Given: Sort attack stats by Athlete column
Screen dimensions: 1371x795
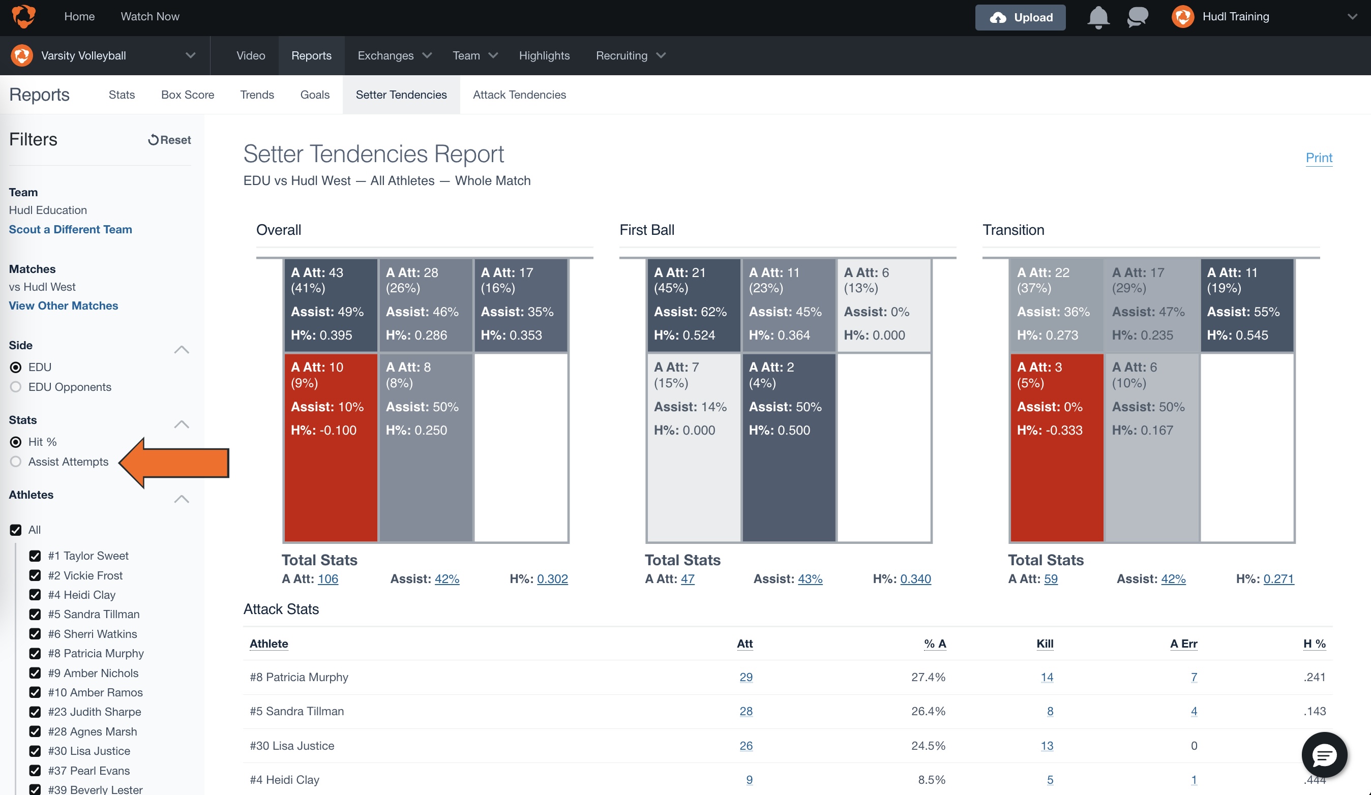Looking at the screenshot, I should pyautogui.click(x=269, y=644).
